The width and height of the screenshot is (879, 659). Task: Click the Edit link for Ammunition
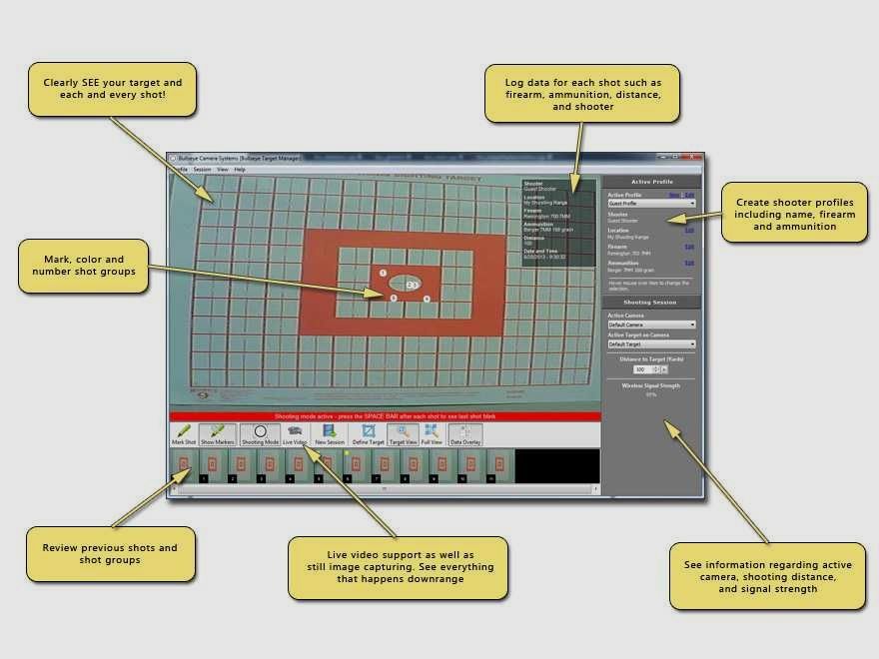[x=689, y=263]
